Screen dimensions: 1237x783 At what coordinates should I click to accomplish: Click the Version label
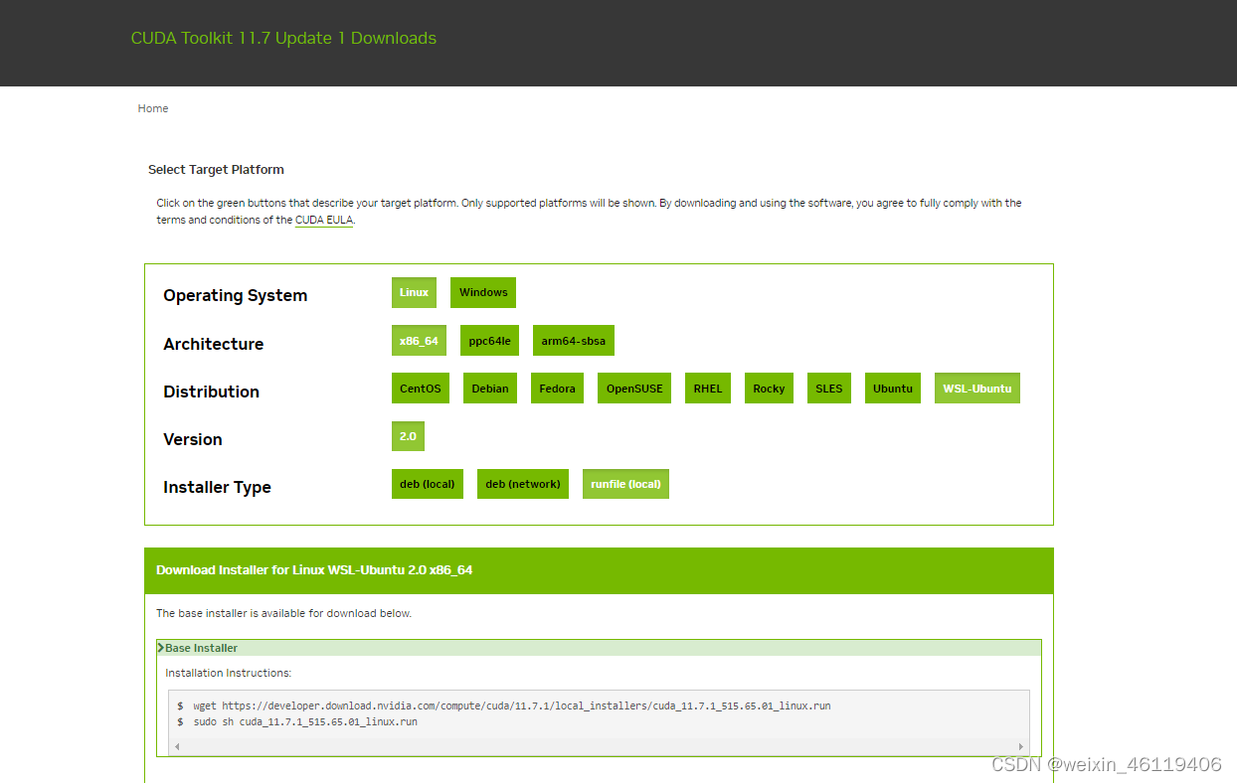coord(193,439)
